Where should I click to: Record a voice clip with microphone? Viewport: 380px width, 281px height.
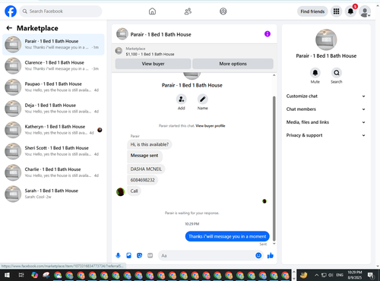[118, 256]
